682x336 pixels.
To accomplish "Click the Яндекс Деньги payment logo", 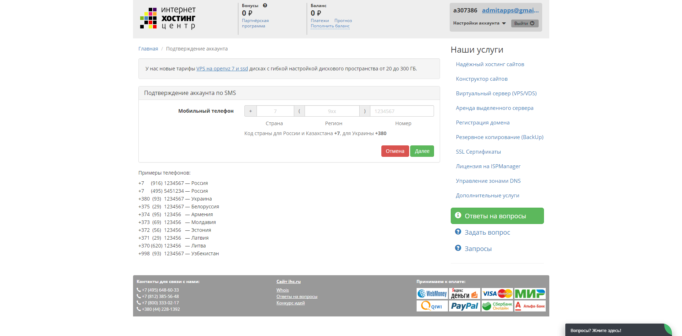I will coord(465,294).
